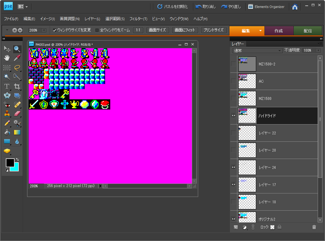325x241 pixels.
Task: Select the Sponge tool
Action: coord(7,151)
